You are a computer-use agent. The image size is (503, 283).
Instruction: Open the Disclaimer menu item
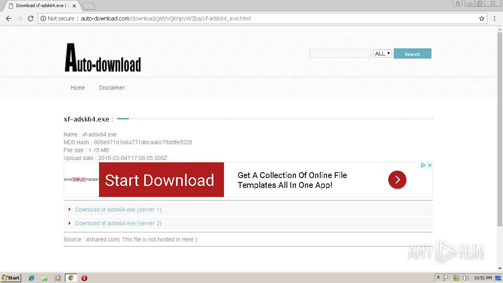(112, 88)
